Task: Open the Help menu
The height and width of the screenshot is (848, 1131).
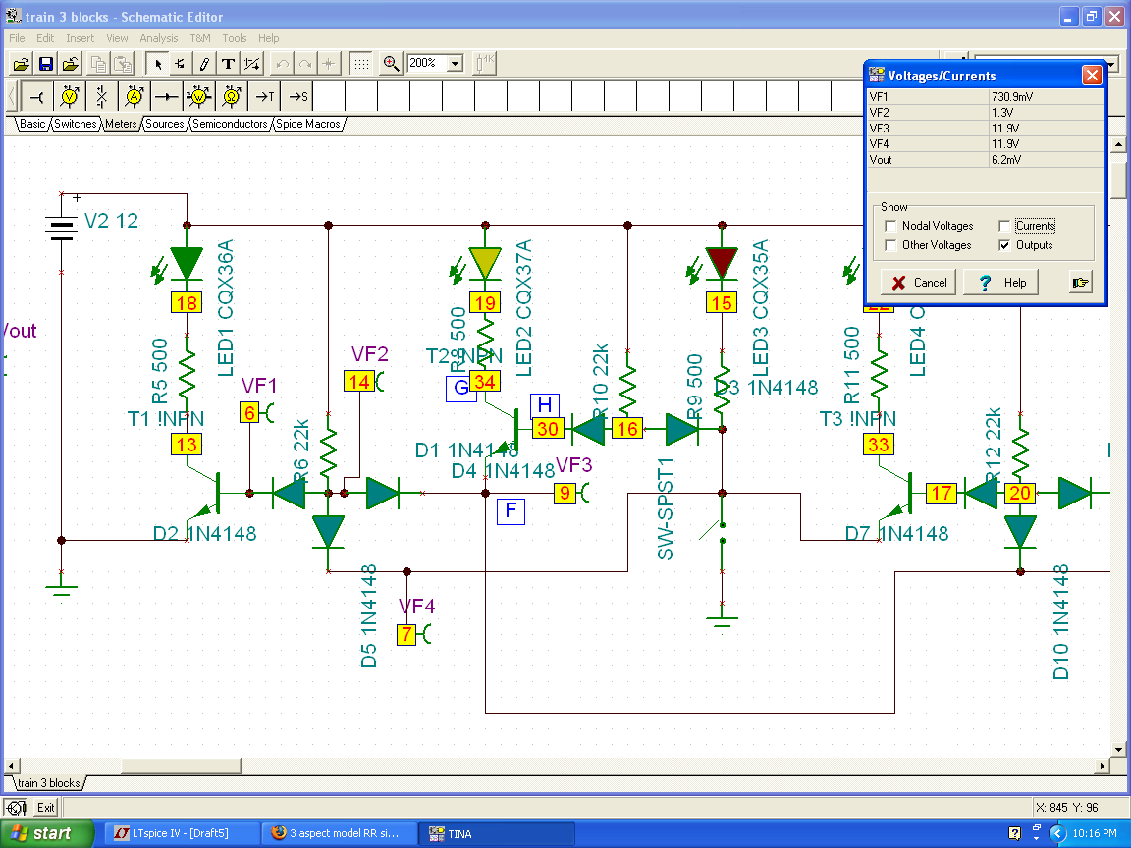Action: pos(268,38)
